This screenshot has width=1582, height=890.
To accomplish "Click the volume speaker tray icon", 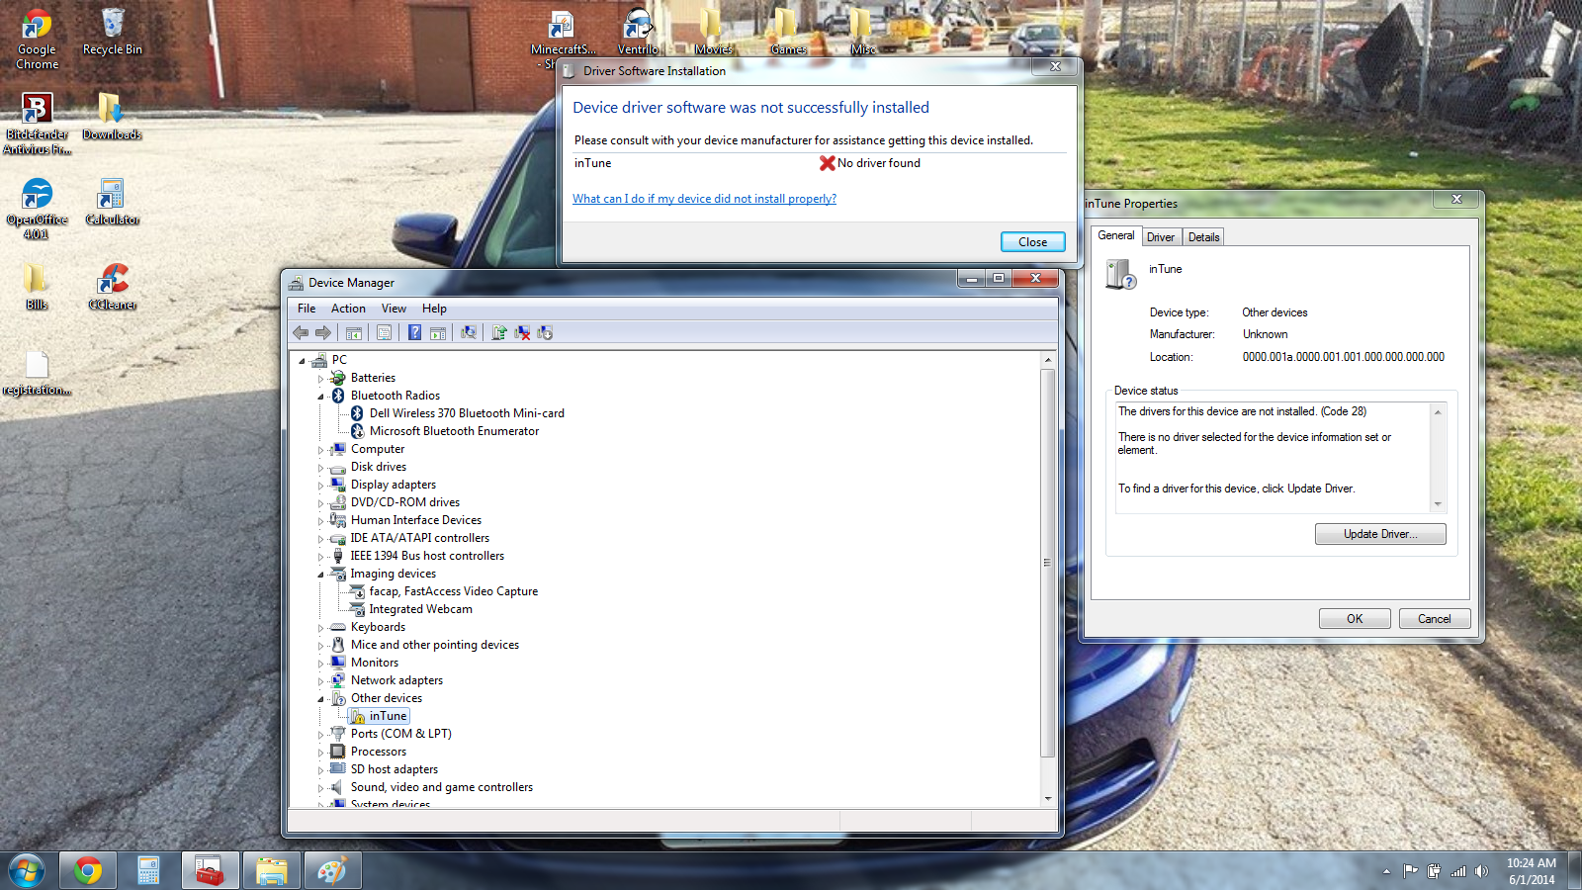I will click(1481, 871).
